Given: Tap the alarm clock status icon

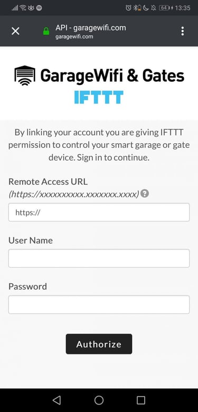Looking at the screenshot, I should click(x=128, y=8).
